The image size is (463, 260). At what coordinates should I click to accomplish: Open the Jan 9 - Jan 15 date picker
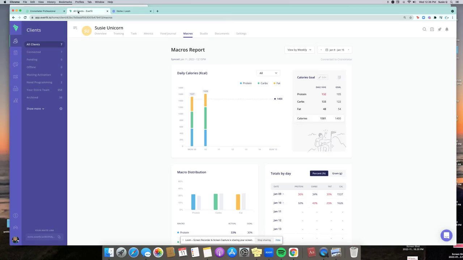[x=335, y=50]
